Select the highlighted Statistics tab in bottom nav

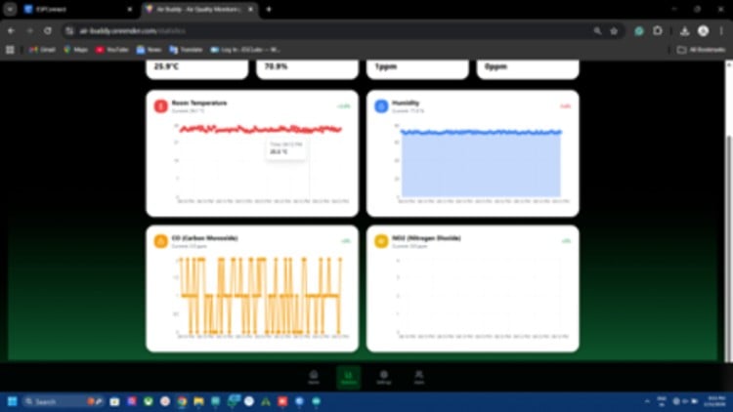click(349, 377)
